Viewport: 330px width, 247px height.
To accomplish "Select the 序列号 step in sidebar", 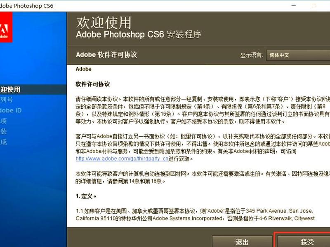I will (6, 100).
